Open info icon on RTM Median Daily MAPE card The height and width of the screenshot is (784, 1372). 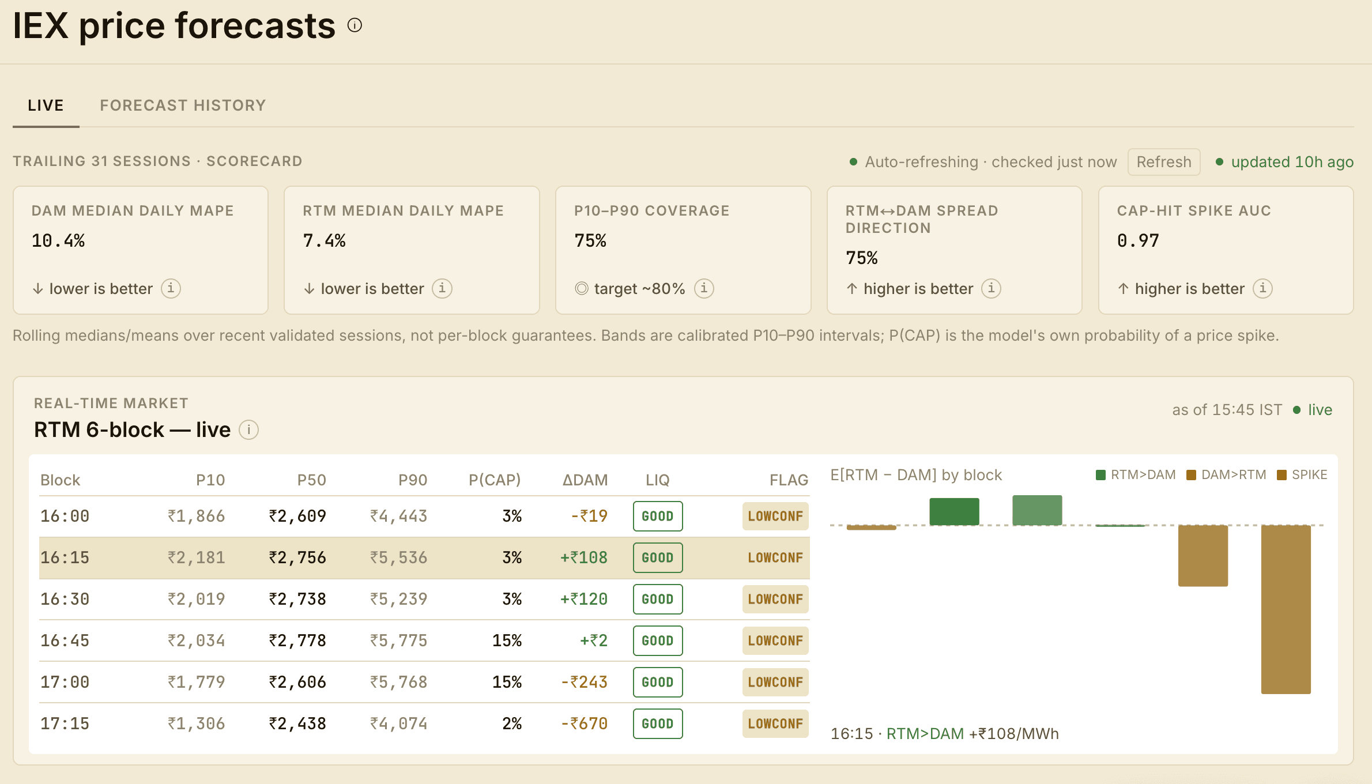[x=442, y=288]
